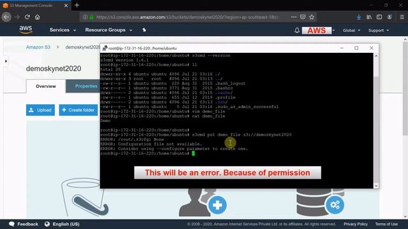Open Firefox account icon
This screenshot has height=229, width=408.
pyautogui.click(x=390, y=17)
